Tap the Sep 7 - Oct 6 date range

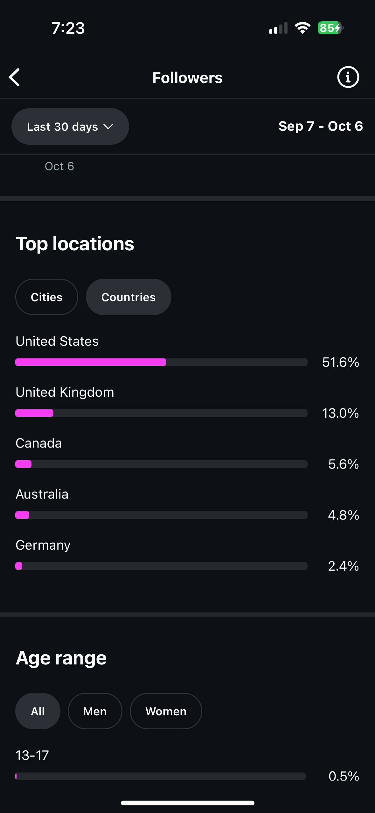pyautogui.click(x=320, y=126)
